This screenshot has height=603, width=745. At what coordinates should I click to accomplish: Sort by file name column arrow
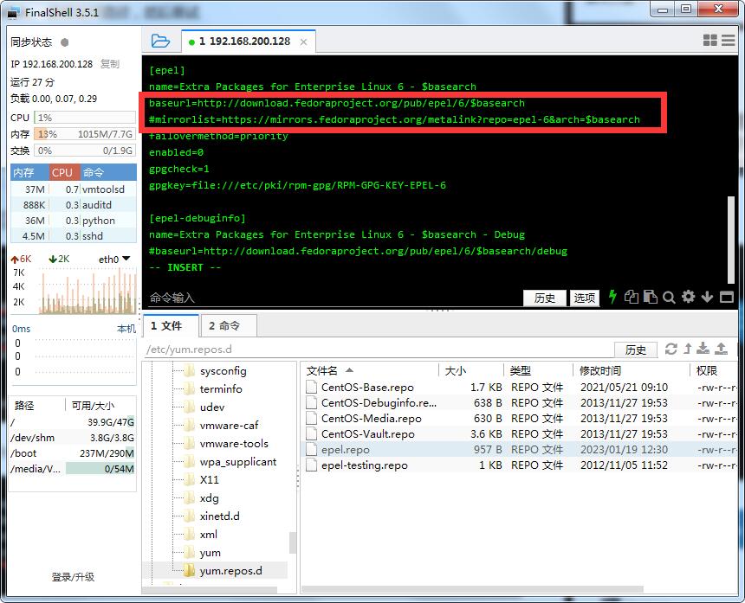click(x=350, y=370)
